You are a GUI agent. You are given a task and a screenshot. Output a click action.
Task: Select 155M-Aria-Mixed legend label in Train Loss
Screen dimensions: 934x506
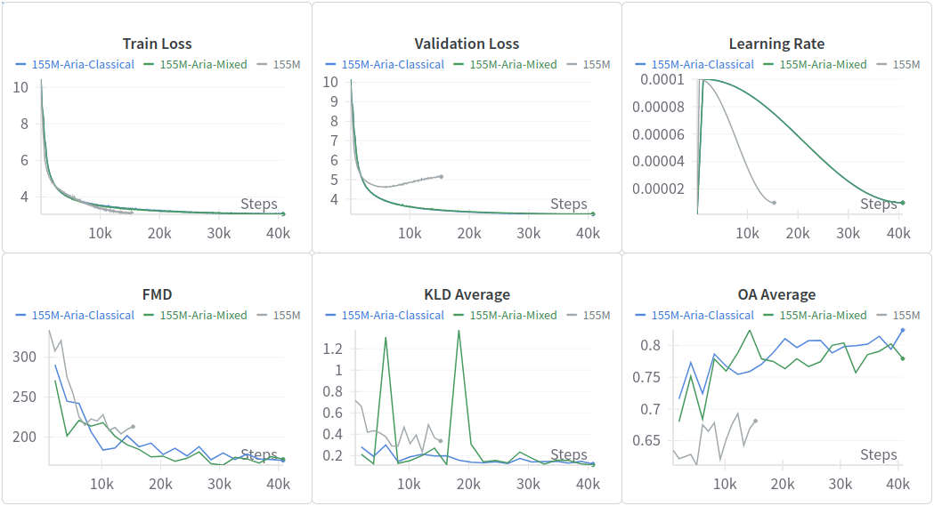(x=203, y=64)
